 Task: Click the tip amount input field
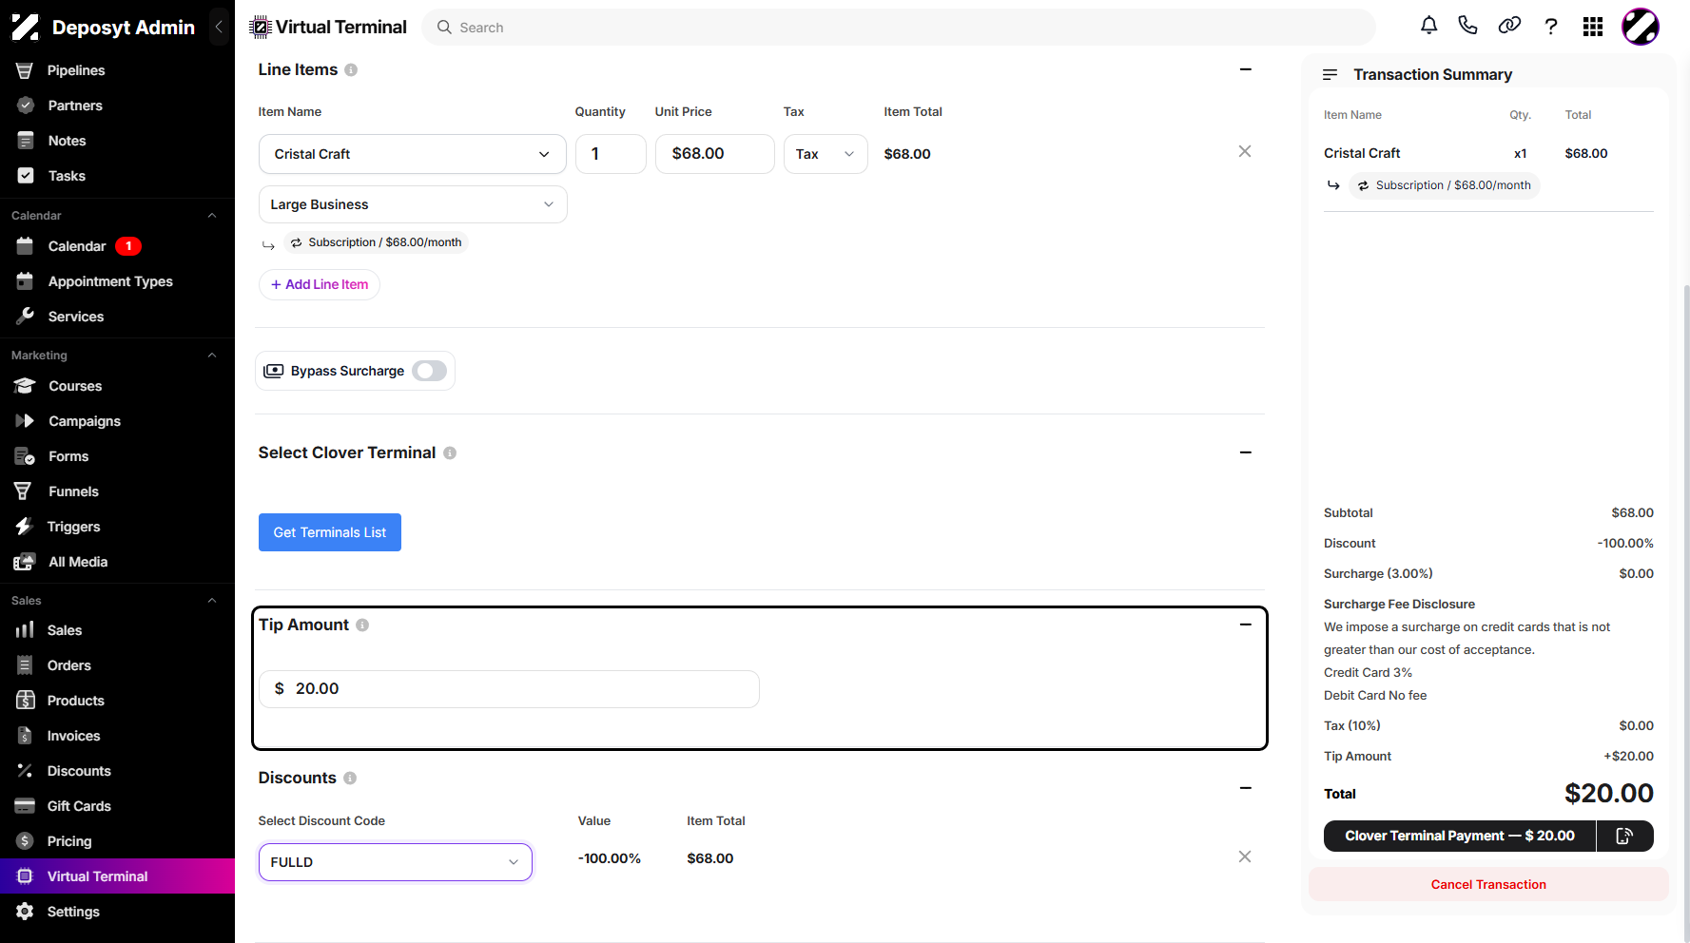pyautogui.click(x=509, y=689)
